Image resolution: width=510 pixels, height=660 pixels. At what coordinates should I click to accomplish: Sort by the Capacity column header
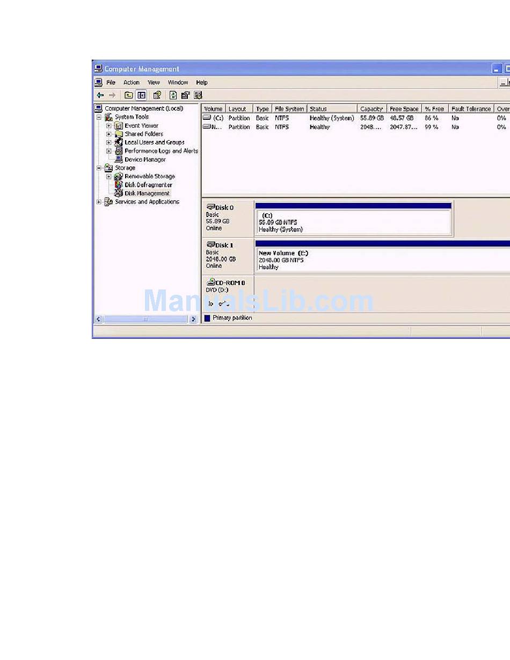[371, 109]
